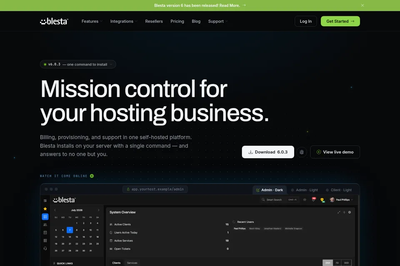Screen dimensions: 400x266
Task: Open the support headset icon in the sidebar
Action: (x=45, y=249)
